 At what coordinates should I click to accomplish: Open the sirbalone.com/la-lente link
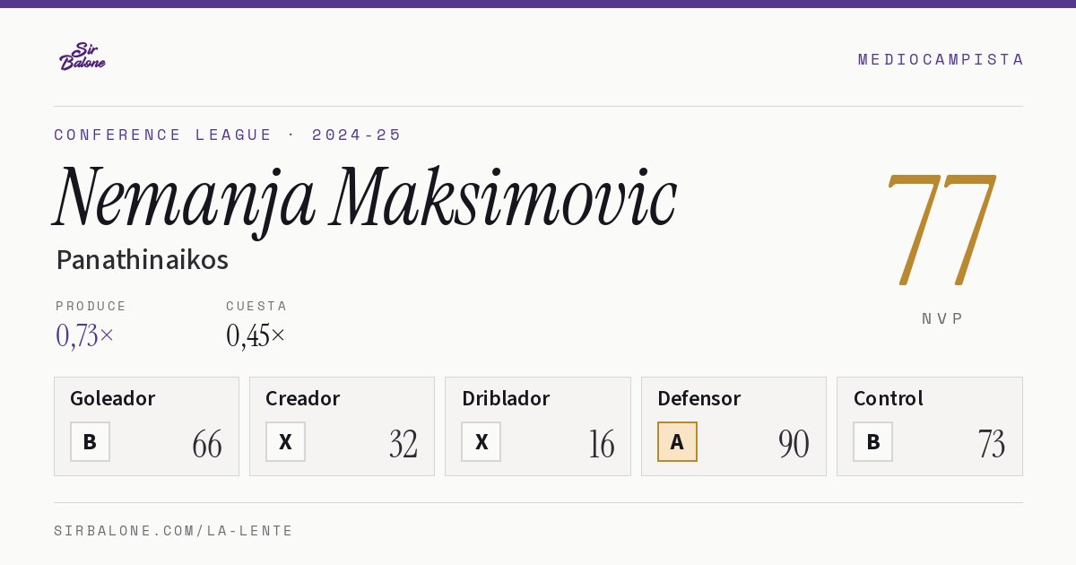click(x=174, y=531)
